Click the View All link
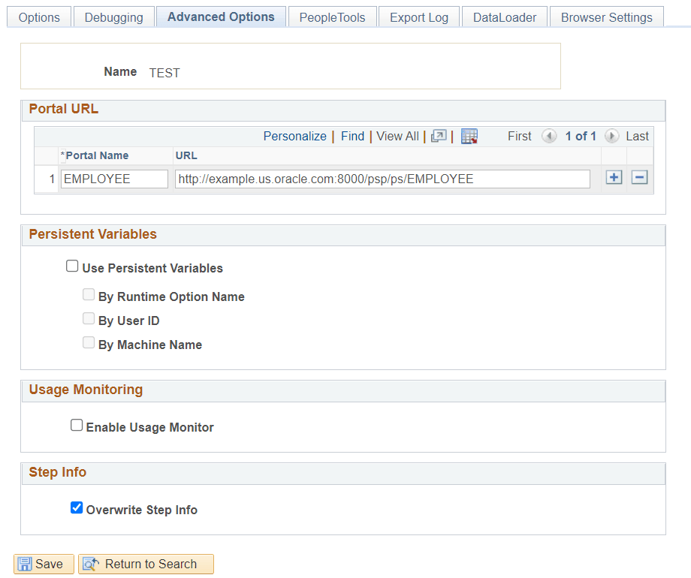The width and height of the screenshot is (691, 578). [x=397, y=136]
